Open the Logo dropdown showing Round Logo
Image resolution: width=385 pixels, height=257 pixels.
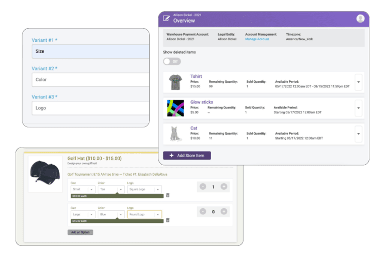click(144, 214)
